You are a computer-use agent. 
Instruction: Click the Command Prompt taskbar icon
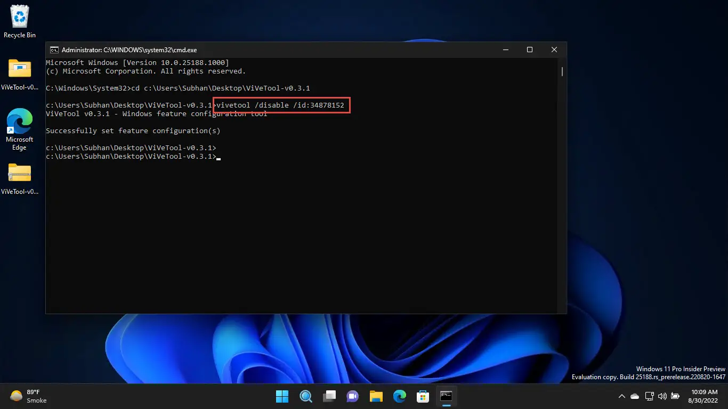click(446, 396)
